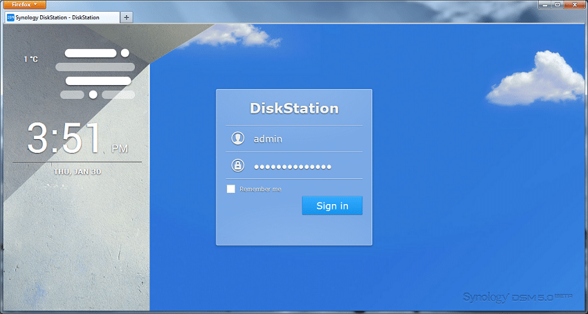
Task: Close the Firefox window
Action: coord(574,4)
